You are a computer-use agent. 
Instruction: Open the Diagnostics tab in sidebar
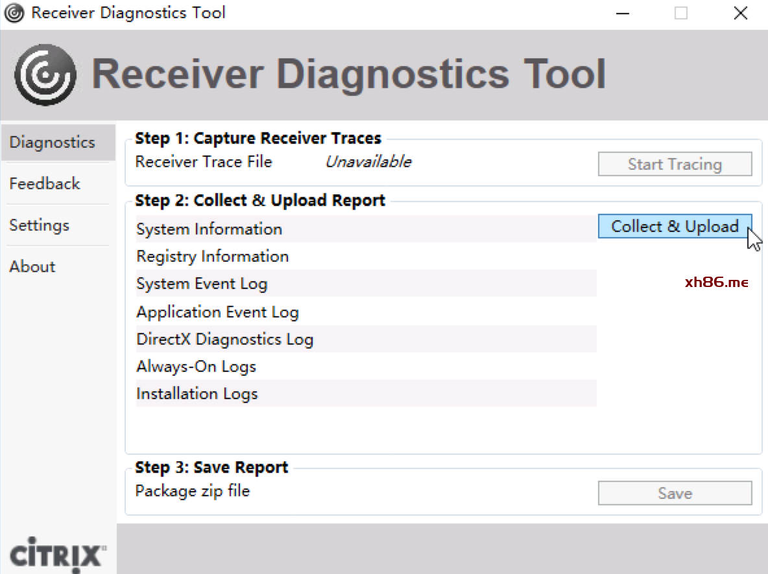58,143
